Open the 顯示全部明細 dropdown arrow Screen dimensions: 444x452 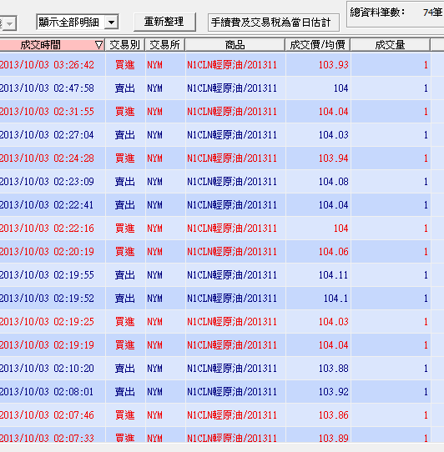pyautogui.click(x=111, y=23)
